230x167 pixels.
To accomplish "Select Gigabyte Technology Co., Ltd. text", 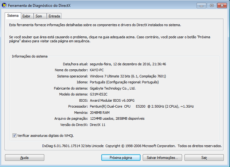I will (113, 88).
